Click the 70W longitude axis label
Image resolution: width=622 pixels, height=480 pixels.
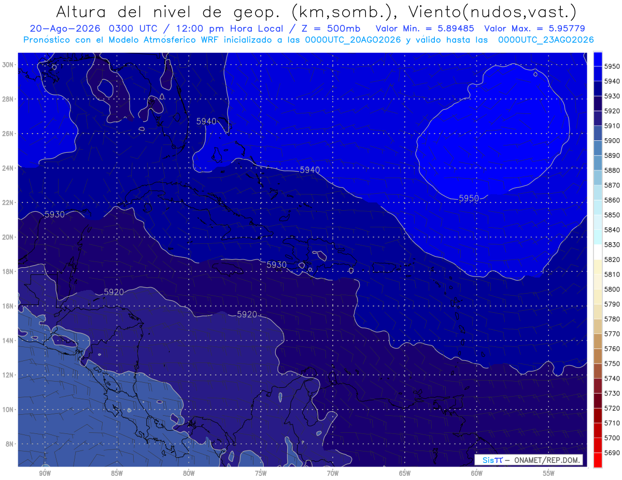pos(333,473)
